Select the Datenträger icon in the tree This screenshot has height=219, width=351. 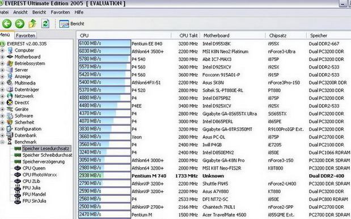(10, 90)
